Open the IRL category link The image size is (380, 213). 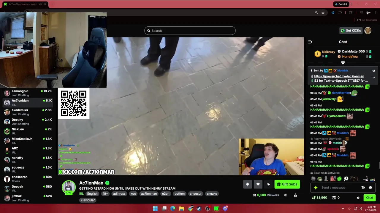coord(81,194)
